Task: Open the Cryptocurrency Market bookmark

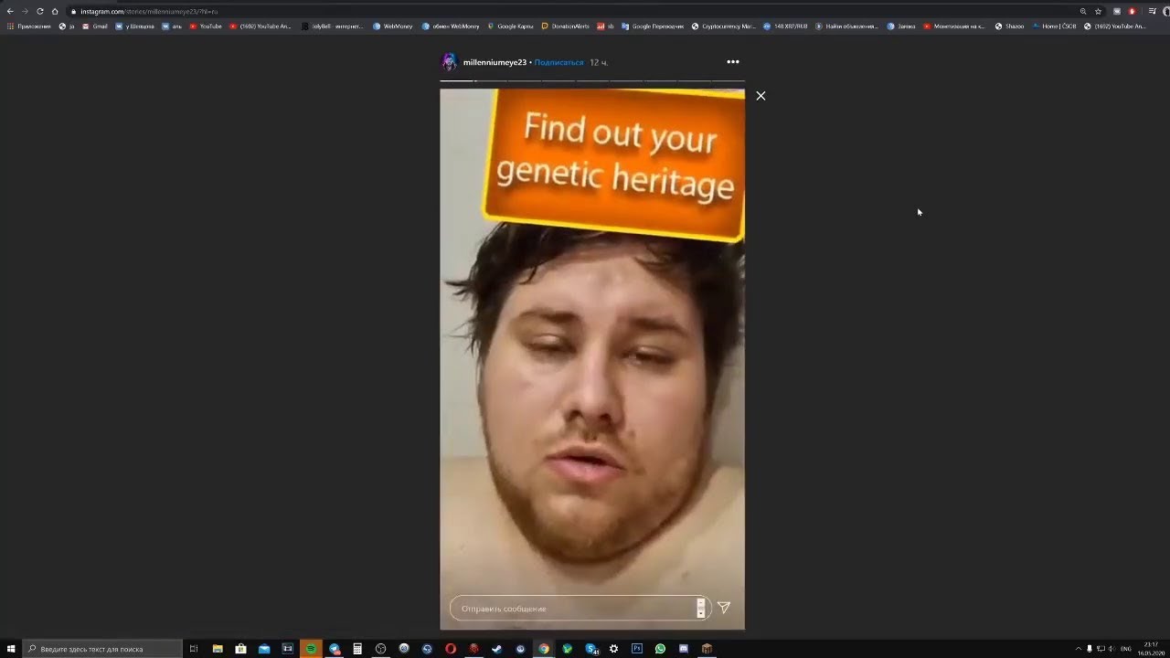Action: [x=724, y=27]
